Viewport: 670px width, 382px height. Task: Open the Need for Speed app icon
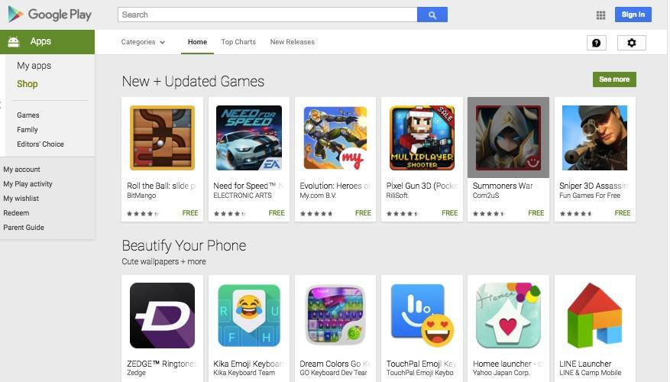click(249, 138)
